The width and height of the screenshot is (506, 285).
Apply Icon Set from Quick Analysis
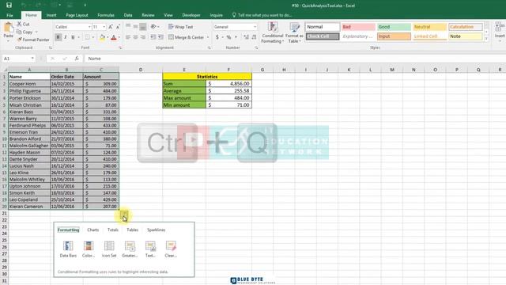[109, 249]
